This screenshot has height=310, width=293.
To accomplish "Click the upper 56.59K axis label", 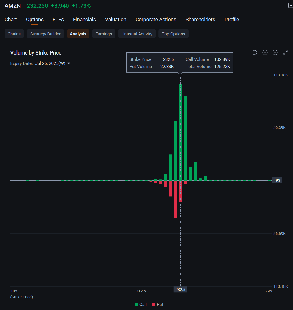I will [x=279, y=127].
